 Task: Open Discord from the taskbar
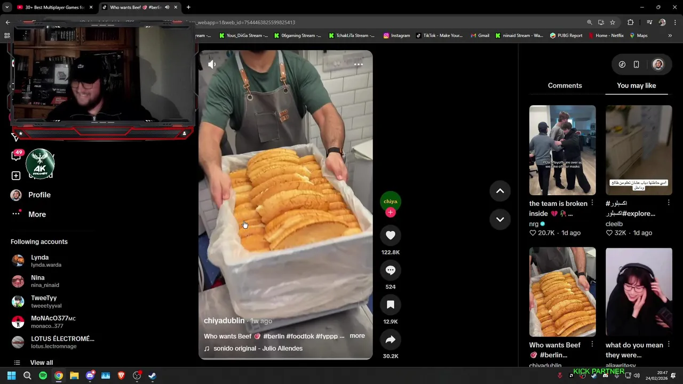[90, 375]
